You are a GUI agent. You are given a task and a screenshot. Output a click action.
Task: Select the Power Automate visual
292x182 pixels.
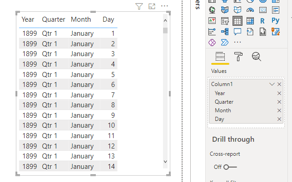point(225,43)
